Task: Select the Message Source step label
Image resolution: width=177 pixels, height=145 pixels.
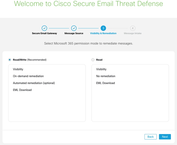Action: 74,33
